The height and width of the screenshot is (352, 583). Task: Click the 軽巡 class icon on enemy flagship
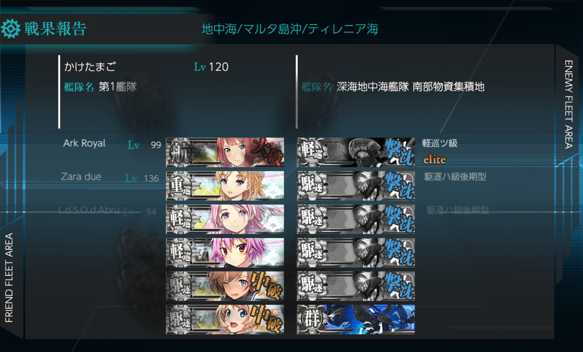click(x=311, y=153)
